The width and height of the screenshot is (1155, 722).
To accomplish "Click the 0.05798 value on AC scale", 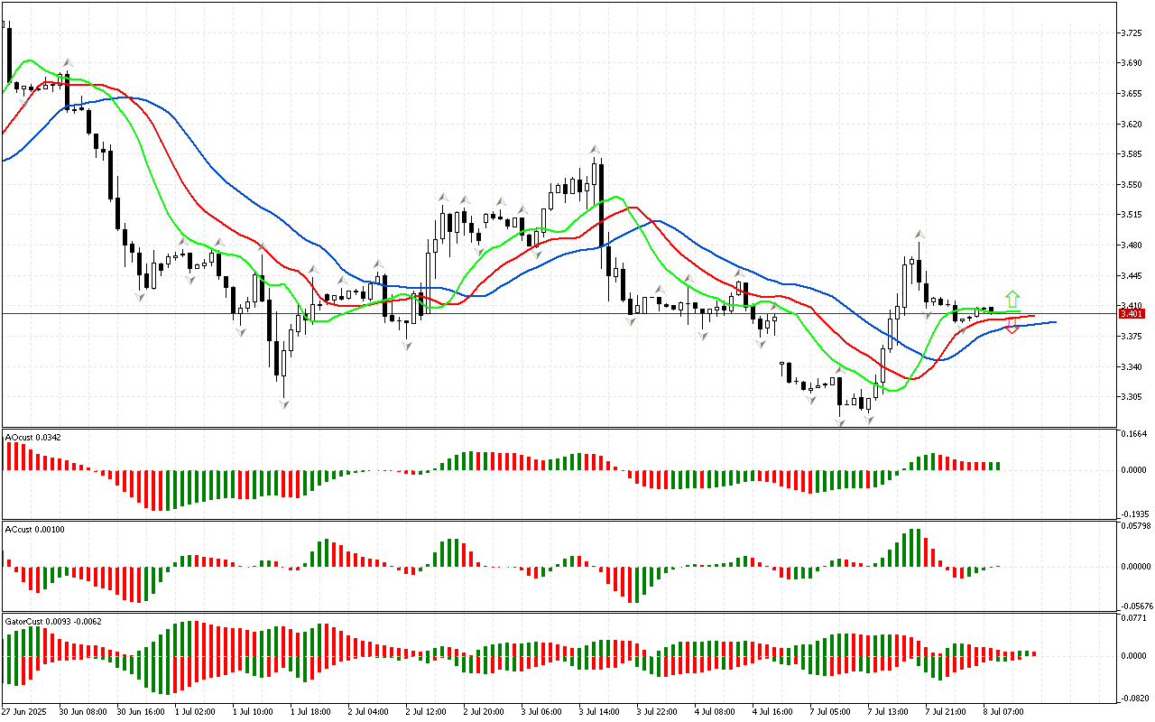I will point(1135,525).
